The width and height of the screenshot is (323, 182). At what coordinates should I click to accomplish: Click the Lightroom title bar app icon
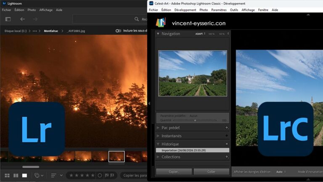tap(4, 3)
